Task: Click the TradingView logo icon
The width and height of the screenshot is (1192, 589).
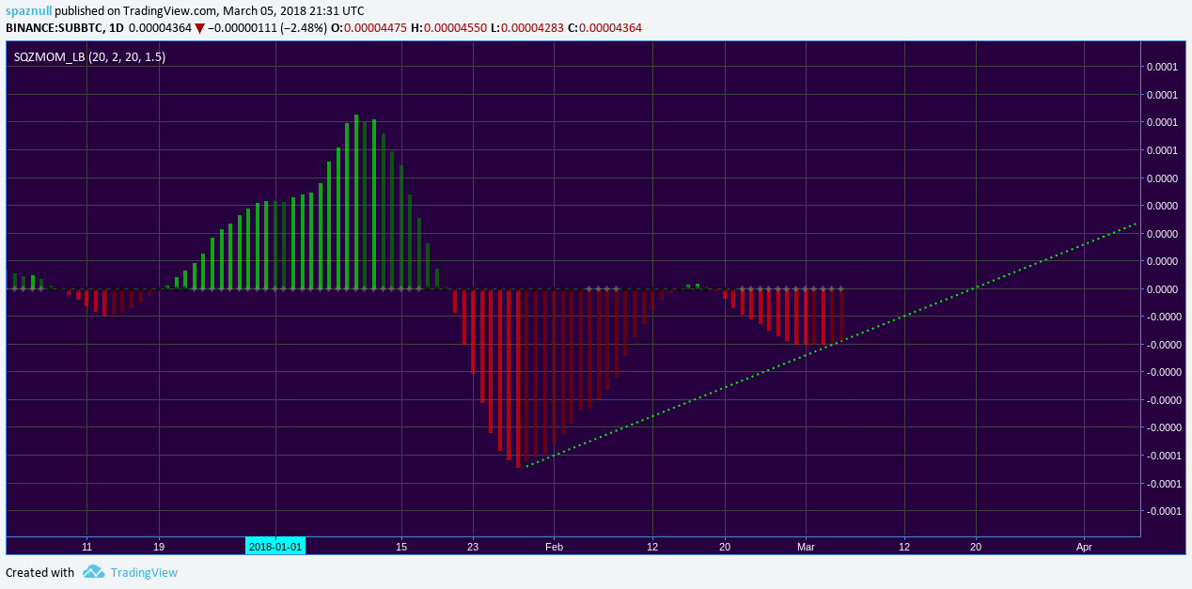Action: tap(93, 571)
